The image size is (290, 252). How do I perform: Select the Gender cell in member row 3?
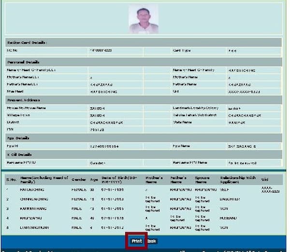(x=77, y=208)
